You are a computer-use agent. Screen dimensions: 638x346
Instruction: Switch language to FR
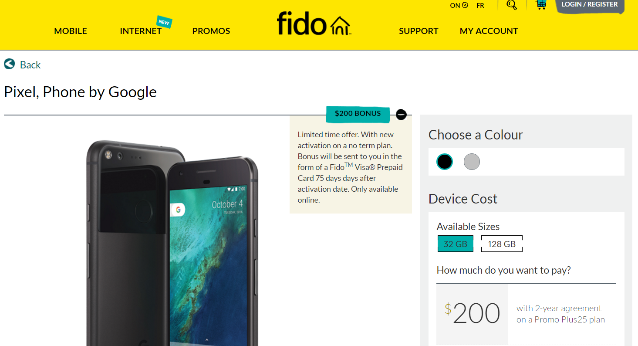click(x=480, y=6)
